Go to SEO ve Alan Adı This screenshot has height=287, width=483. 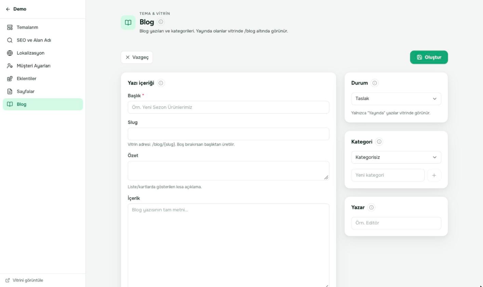coord(43,40)
